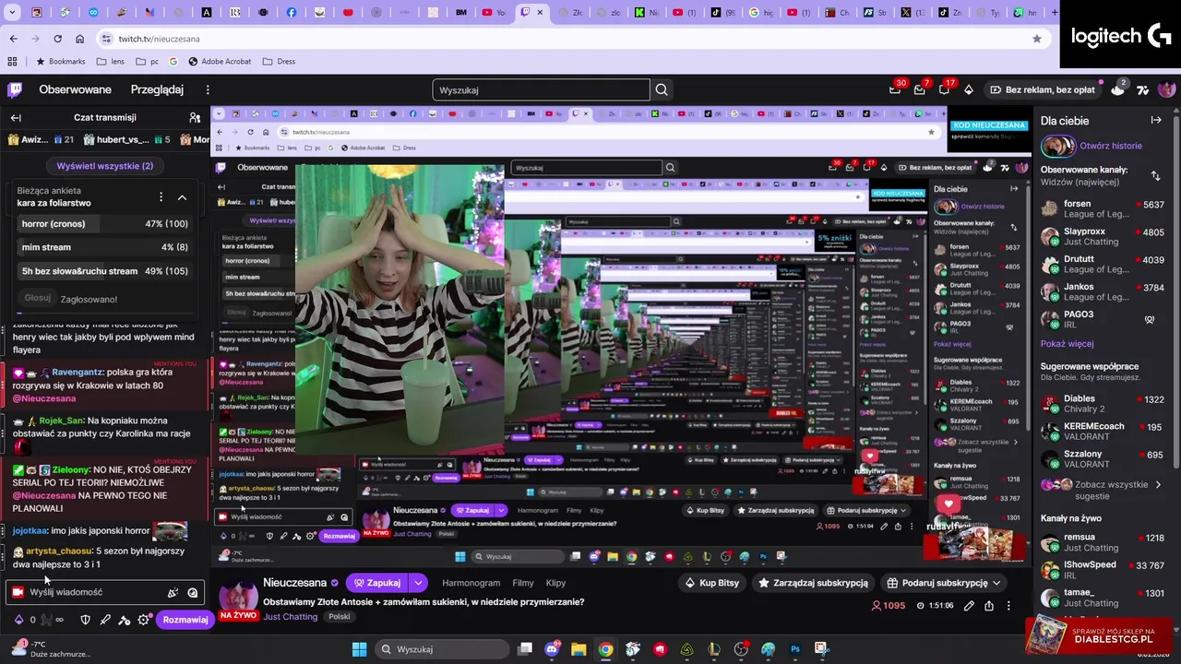Expand Wyświetl wszystkie (2) pinned items

(x=104, y=166)
